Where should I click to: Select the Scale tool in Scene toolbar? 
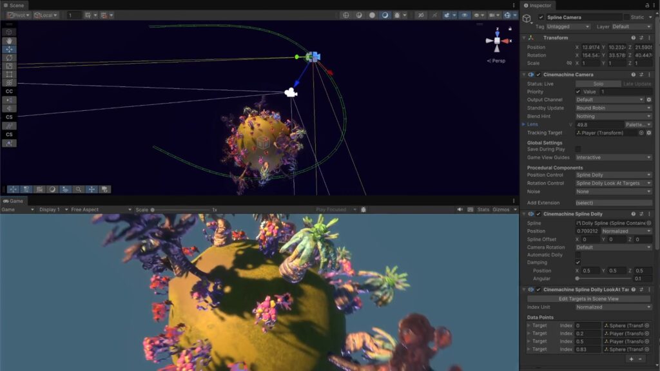click(x=10, y=66)
